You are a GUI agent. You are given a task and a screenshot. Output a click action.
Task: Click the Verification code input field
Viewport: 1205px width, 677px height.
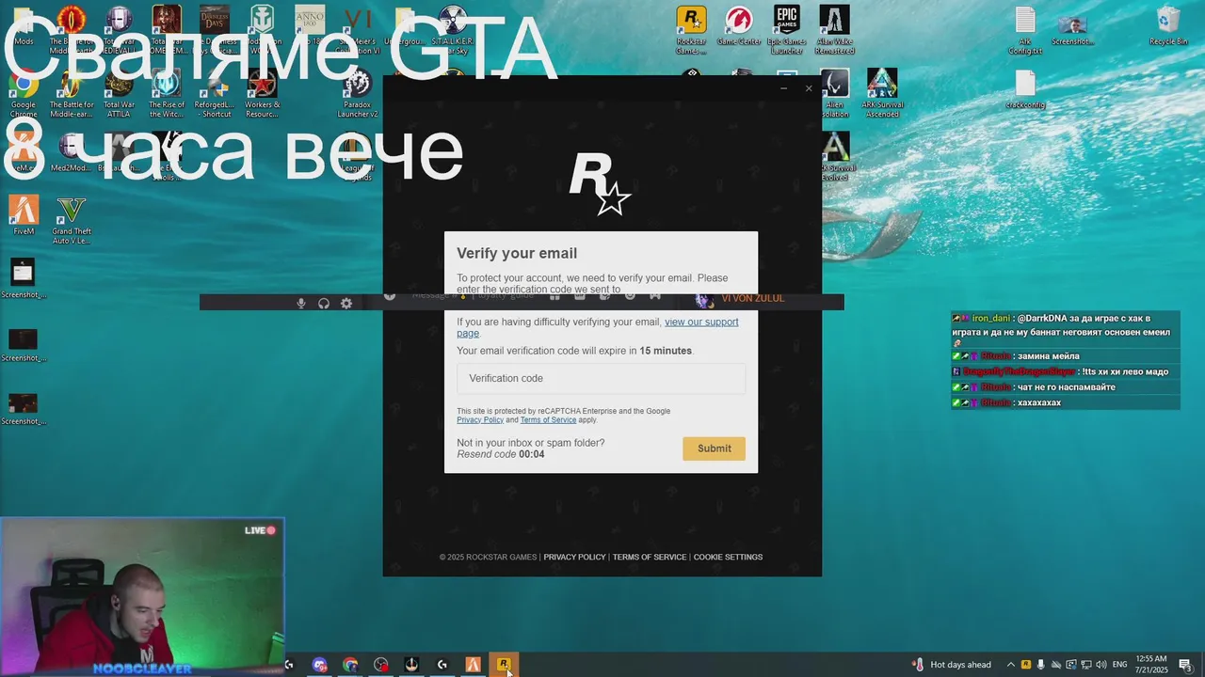coord(601,378)
